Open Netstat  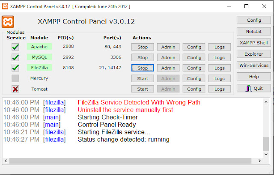pyautogui.click(x=254, y=31)
